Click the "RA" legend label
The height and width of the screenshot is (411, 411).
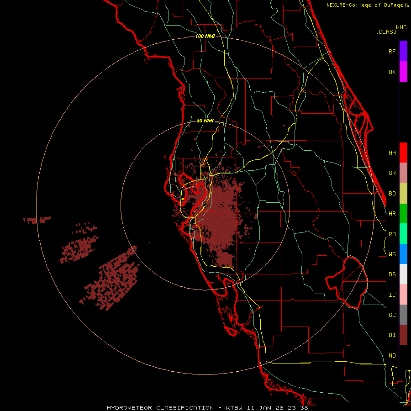pyautogui.click(x=392, y=234)
